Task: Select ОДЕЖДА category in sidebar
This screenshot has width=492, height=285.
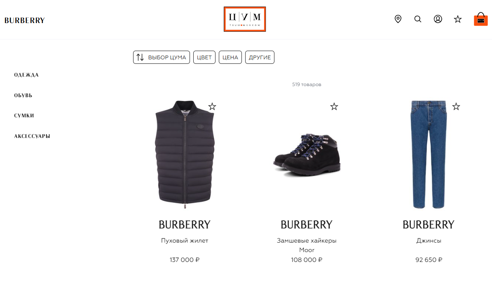Action: (26, 75)
